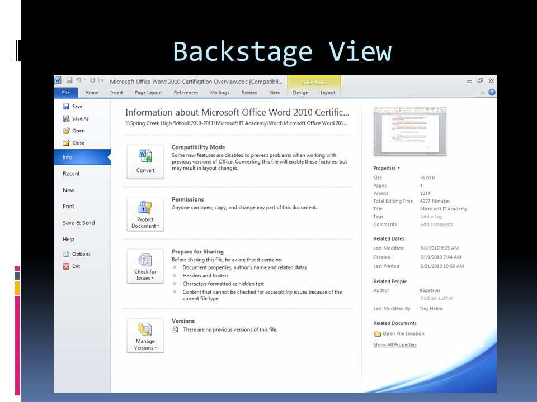Click the Total Editing Time value 4227 Minutes
This screenshot has width=537, height=402.
(x=435, y=202)
